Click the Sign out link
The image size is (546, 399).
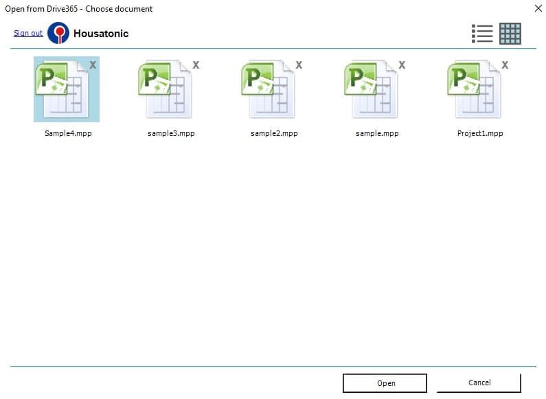pyautogui.click(x=28, y=33)
